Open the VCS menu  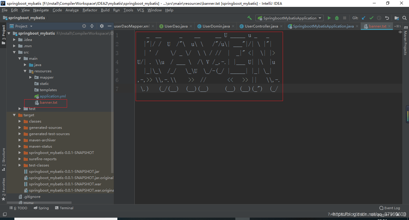pos(140,10)
